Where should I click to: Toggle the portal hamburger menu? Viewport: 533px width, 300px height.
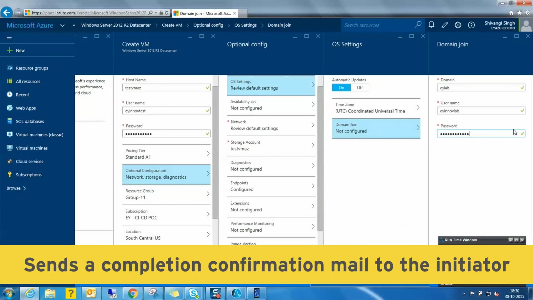click(9, 37)
